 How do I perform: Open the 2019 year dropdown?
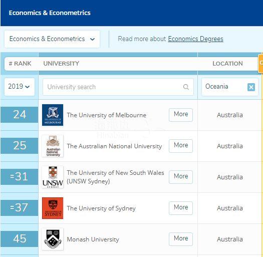click(20, 87)
